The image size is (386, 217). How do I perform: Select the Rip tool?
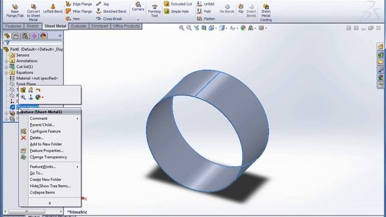pyautogui.click(x=241, y=9)
